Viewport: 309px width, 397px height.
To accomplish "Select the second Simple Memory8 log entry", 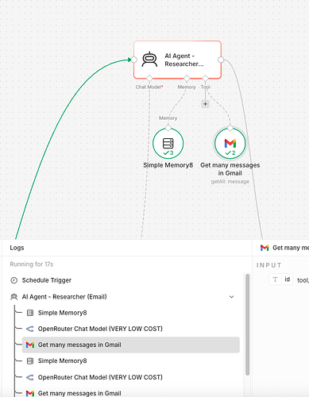I will pos(131,360).
